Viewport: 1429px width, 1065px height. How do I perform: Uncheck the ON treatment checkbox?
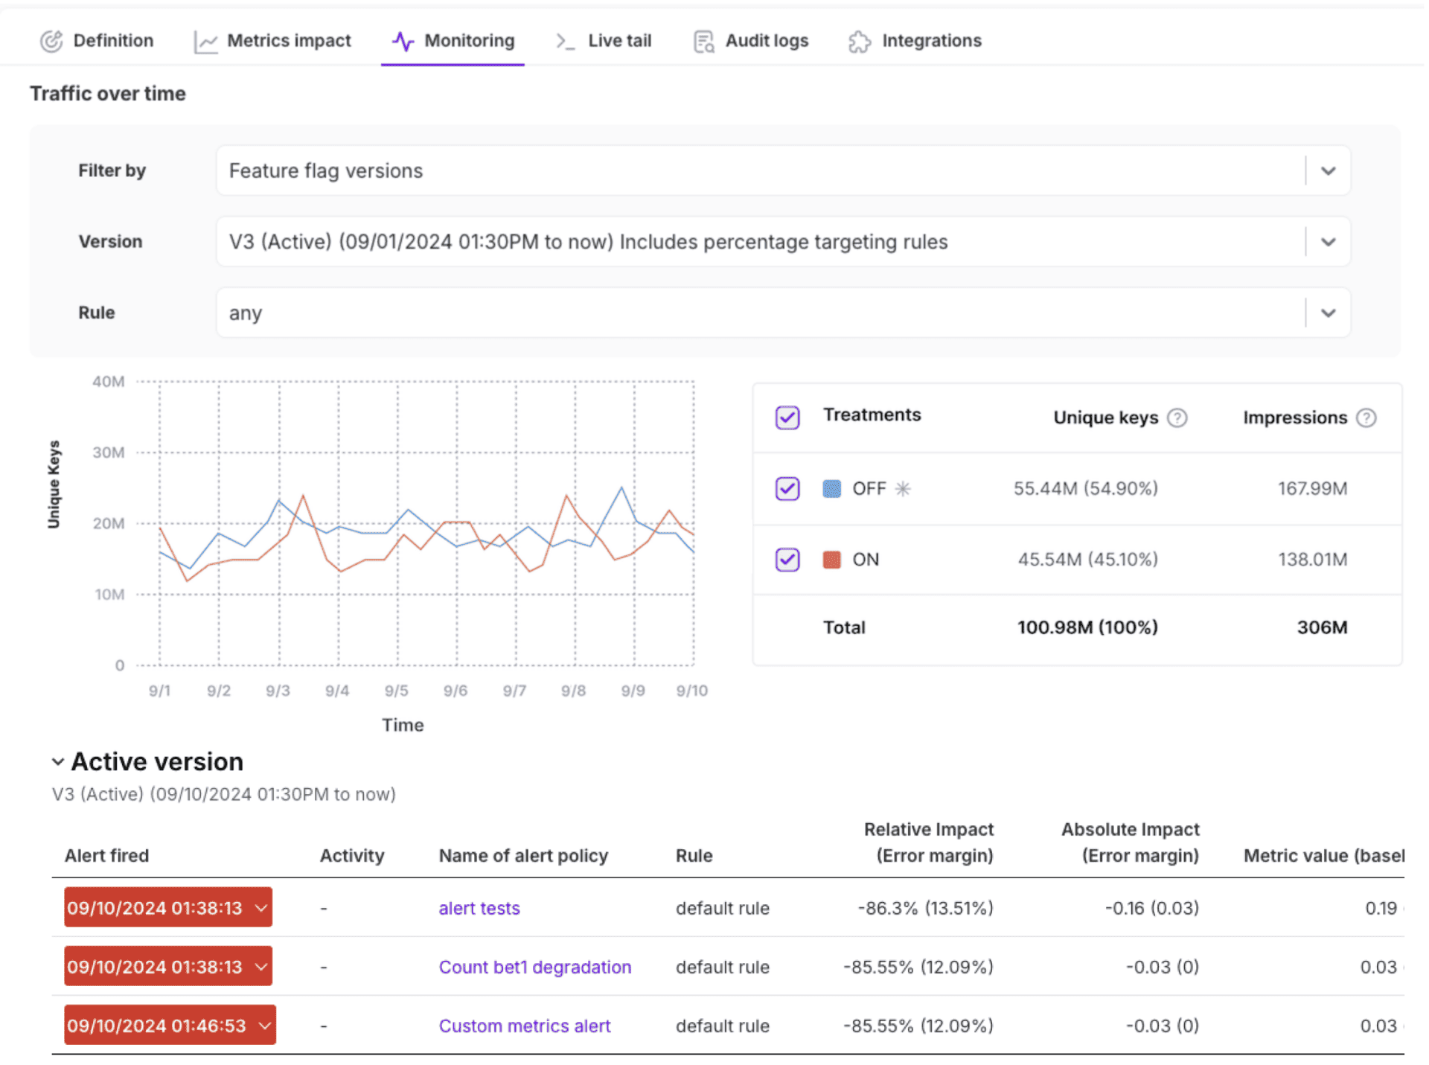click(x=787, y=560)
